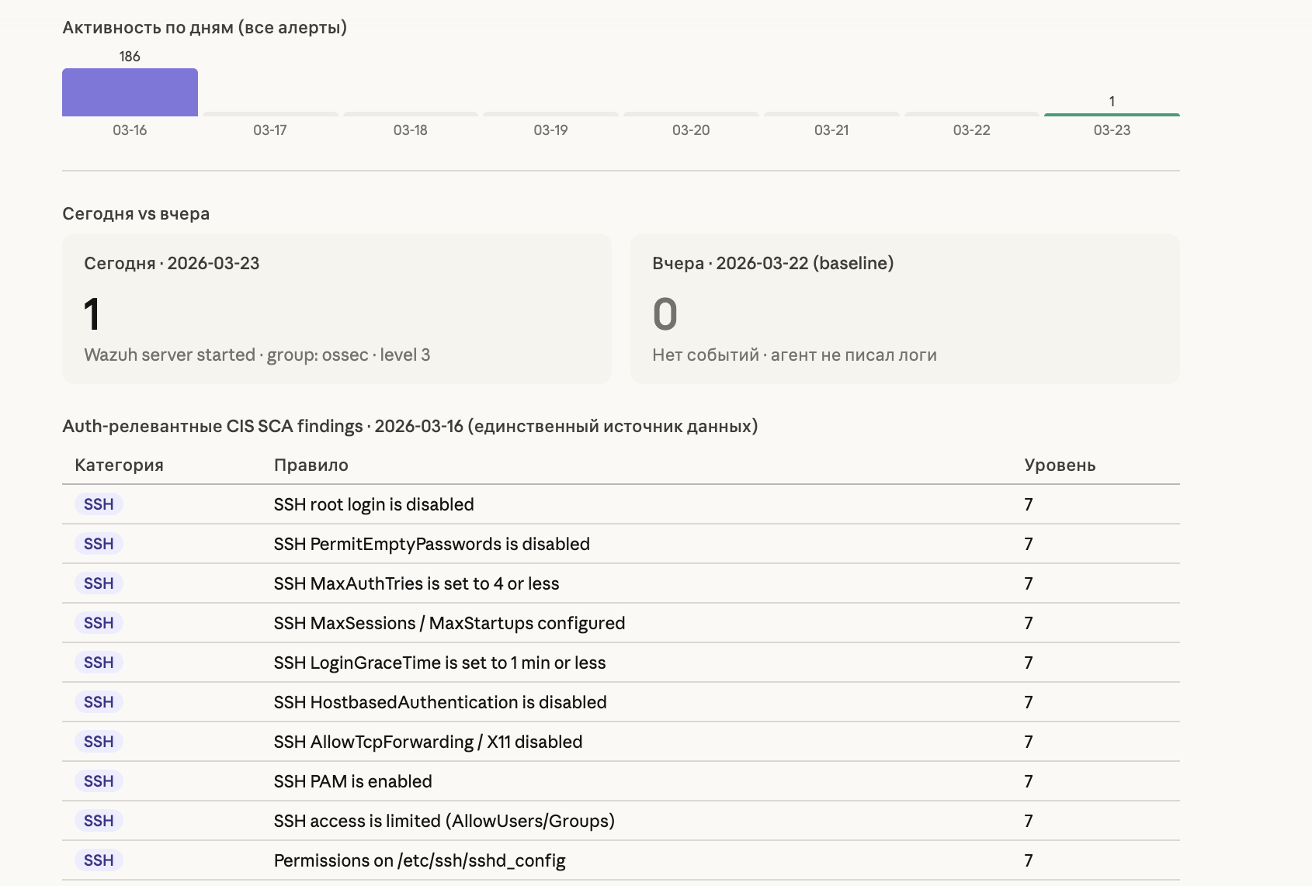The height and width of the screenshot is (886, 1312).
Task: Click the SSH badge on the PAM is enabled row
Action: pyautogui.click(x=99, y=781)
